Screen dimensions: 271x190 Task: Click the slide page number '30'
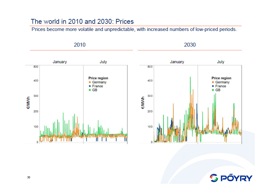[x=29, y=177]
